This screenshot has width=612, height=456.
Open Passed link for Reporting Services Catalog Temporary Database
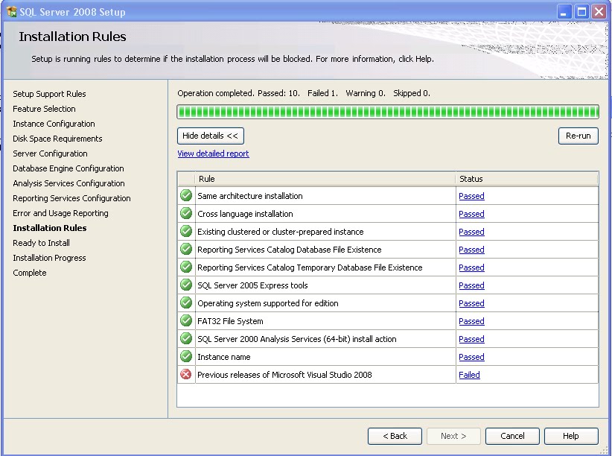pos(471,267)
